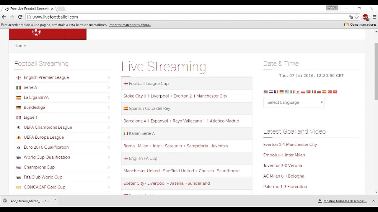Click the translate page icon

[351, 17]
